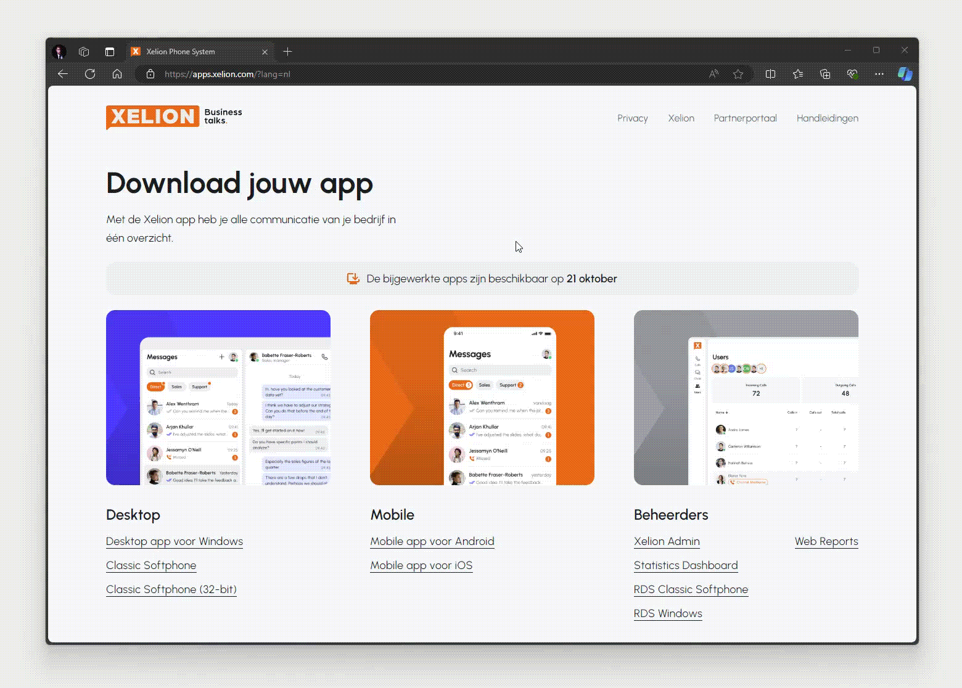This screenshot has height=688, width=962.
Task: Click the Xelion Business Talks logo
Action: 173,117
